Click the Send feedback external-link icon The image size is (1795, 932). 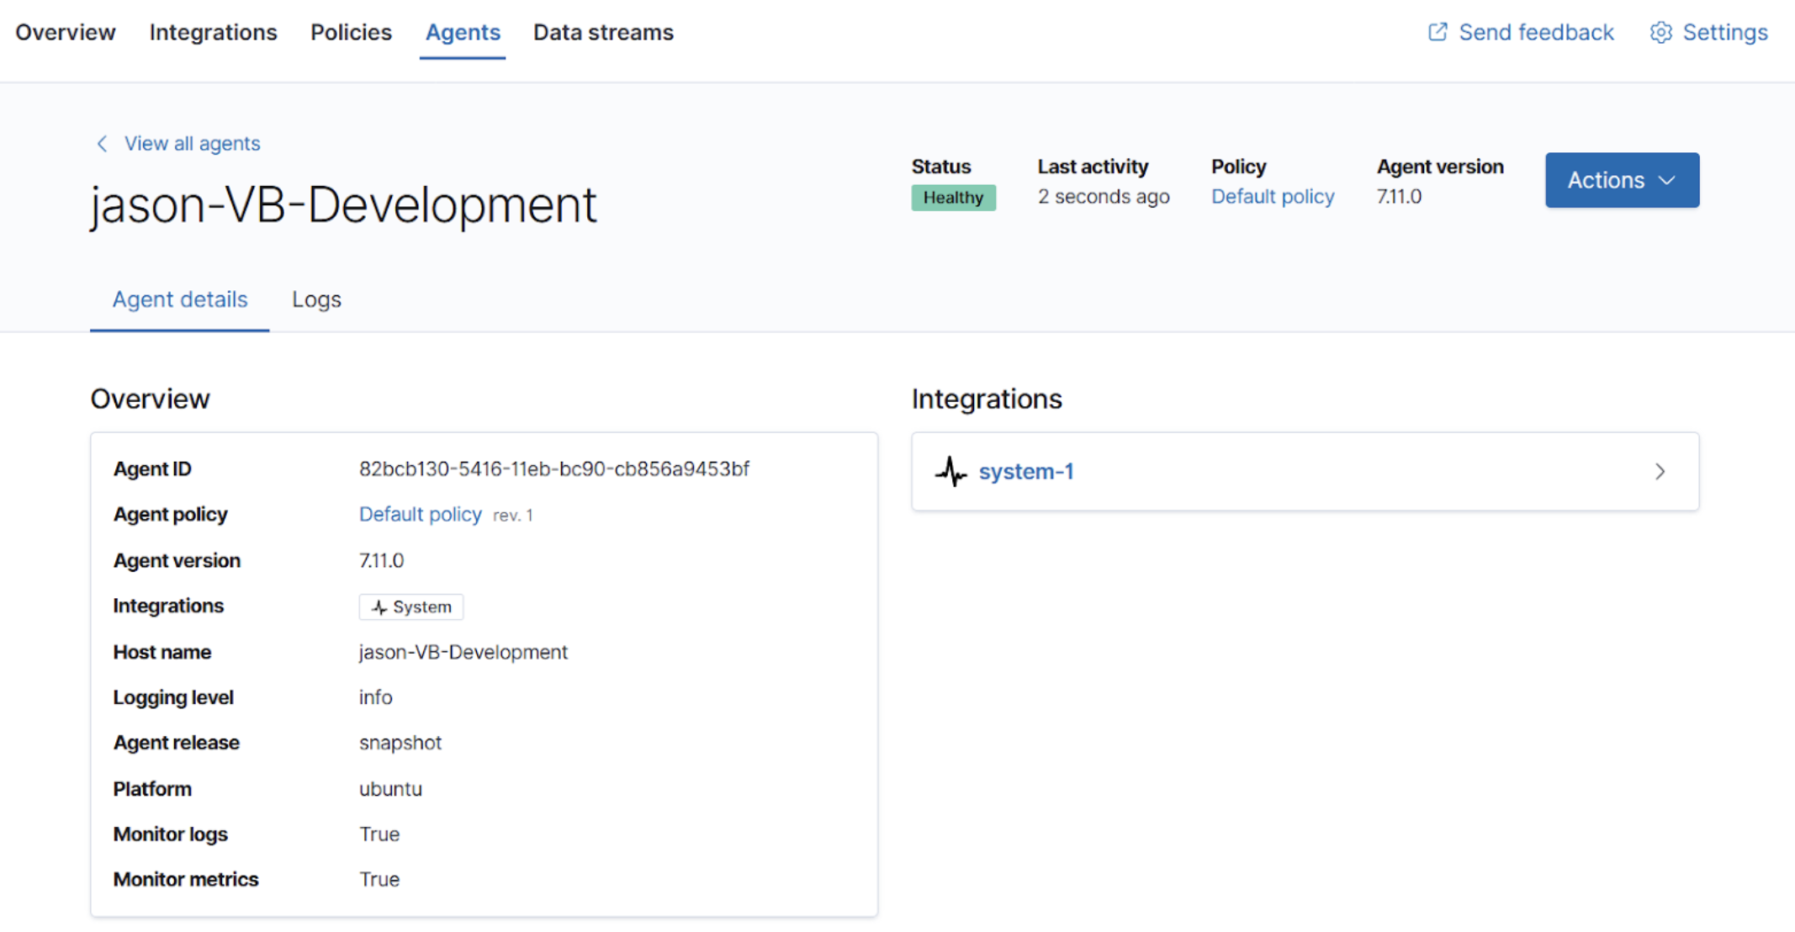click(x=1437, y=32)
